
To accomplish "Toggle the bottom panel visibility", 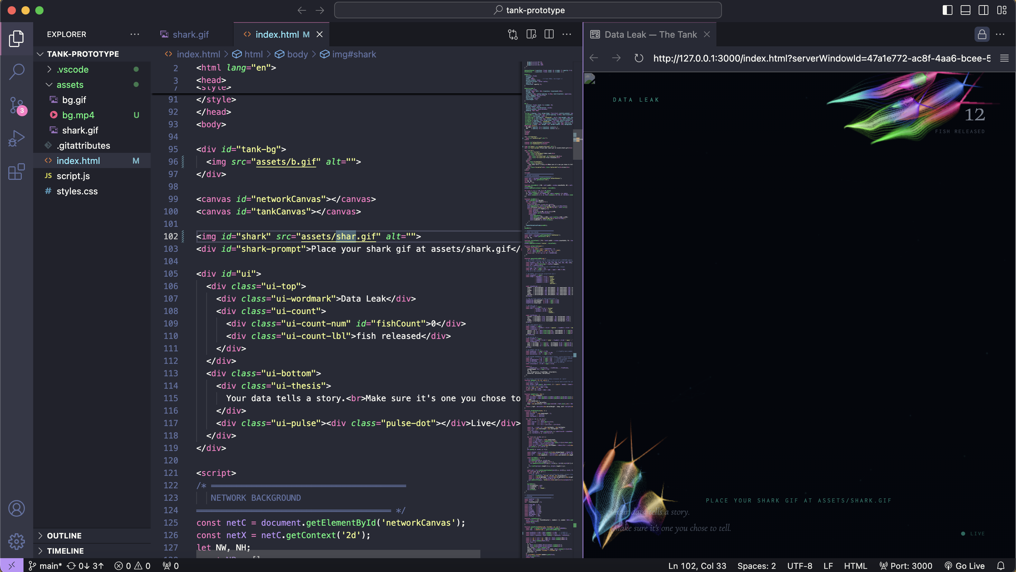I will pos(966,10).
